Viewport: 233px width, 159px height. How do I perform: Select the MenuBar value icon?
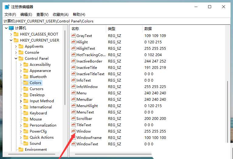(73, 100)
